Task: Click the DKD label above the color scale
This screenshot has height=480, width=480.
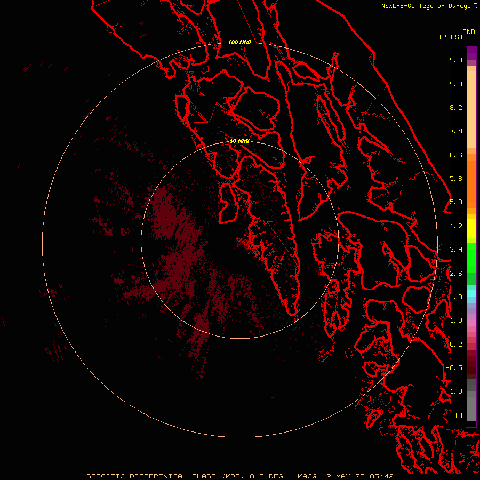Action: [469, 32]
